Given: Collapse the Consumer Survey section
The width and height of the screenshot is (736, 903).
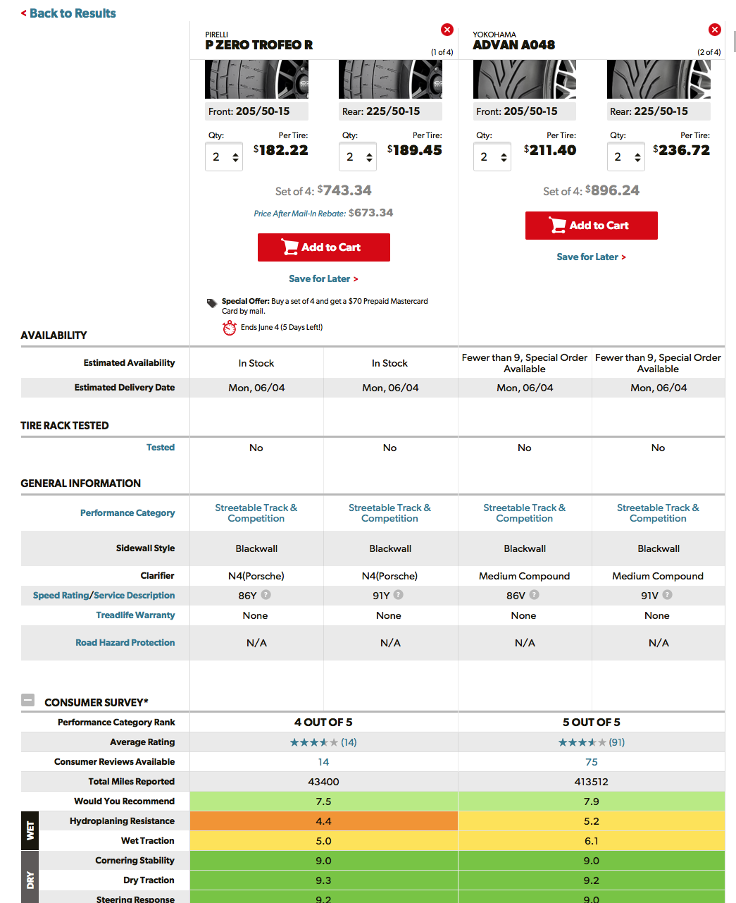Looking at the screenshot, I should tap(28, 701).
